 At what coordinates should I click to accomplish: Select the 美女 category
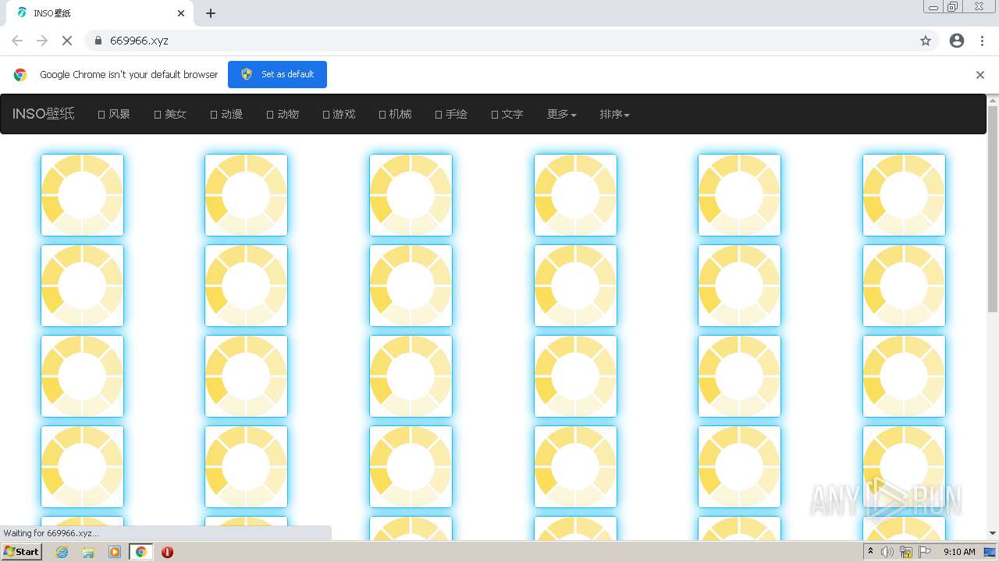coord(170,114)
